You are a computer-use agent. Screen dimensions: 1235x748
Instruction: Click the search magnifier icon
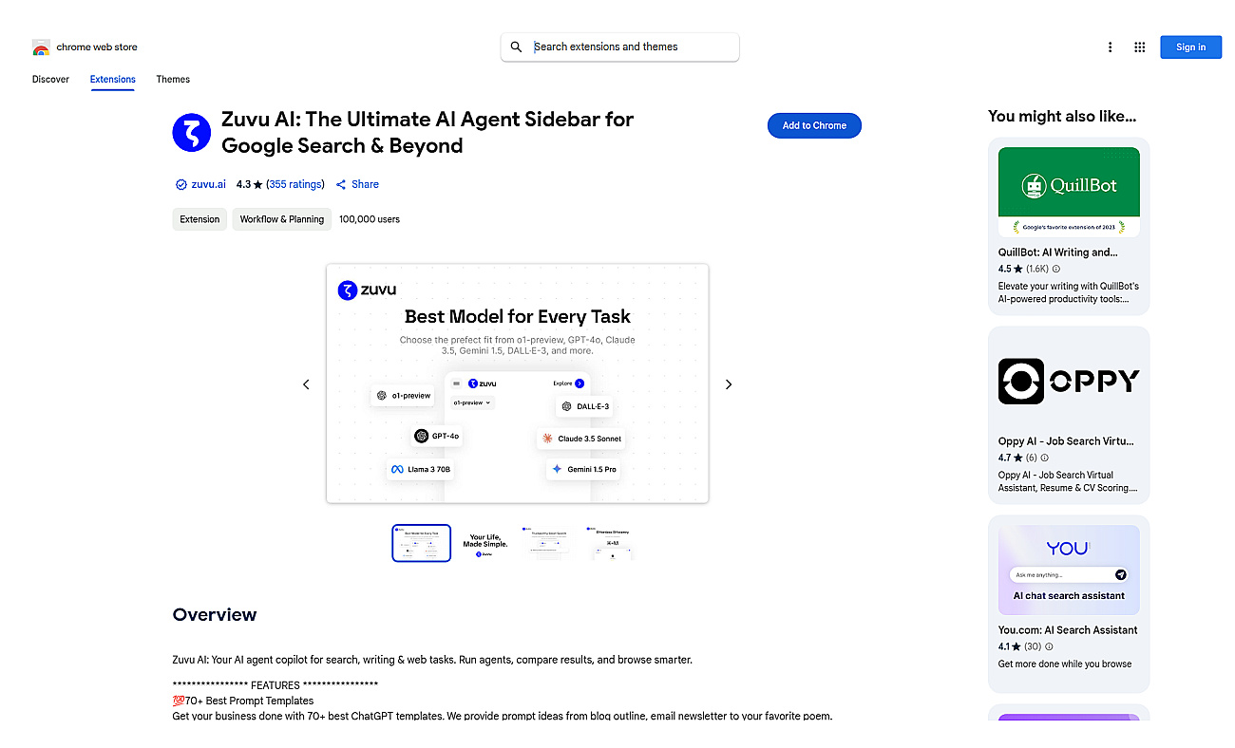[x=516, y=47]
